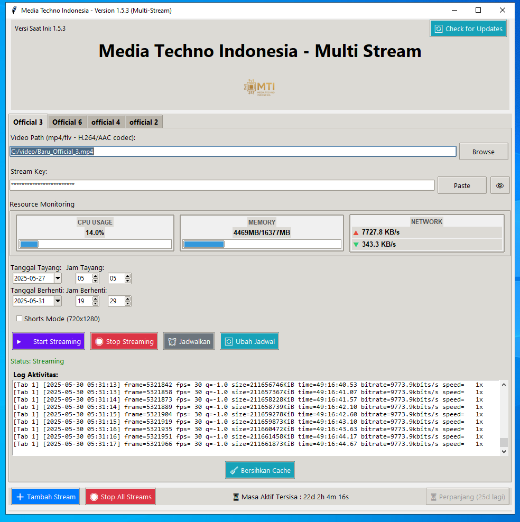Add a stream with Tambah Stream
Viewport: 520px width, 522px height.
pos(45,497)
